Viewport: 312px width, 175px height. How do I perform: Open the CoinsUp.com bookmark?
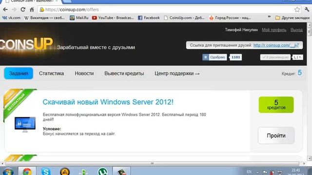click(x=184, y=18)
